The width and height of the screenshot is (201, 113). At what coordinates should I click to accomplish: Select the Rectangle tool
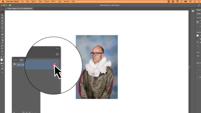click(x=2, y=23)
